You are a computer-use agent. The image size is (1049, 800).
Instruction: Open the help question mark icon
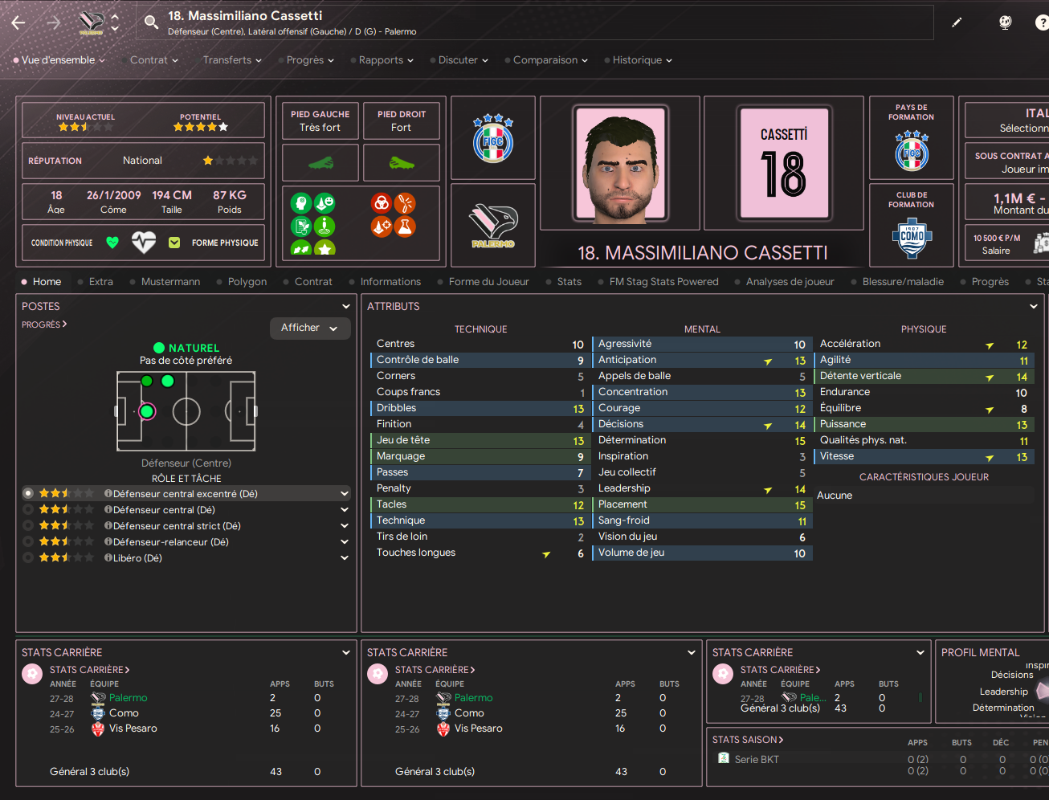[1042, 22]
